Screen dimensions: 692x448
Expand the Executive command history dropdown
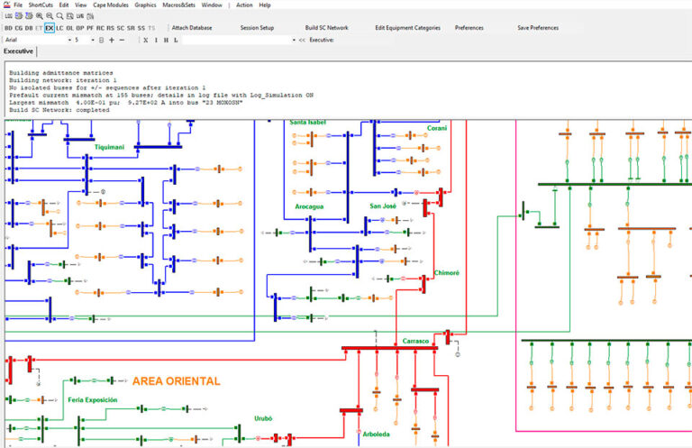coord(294,40)
